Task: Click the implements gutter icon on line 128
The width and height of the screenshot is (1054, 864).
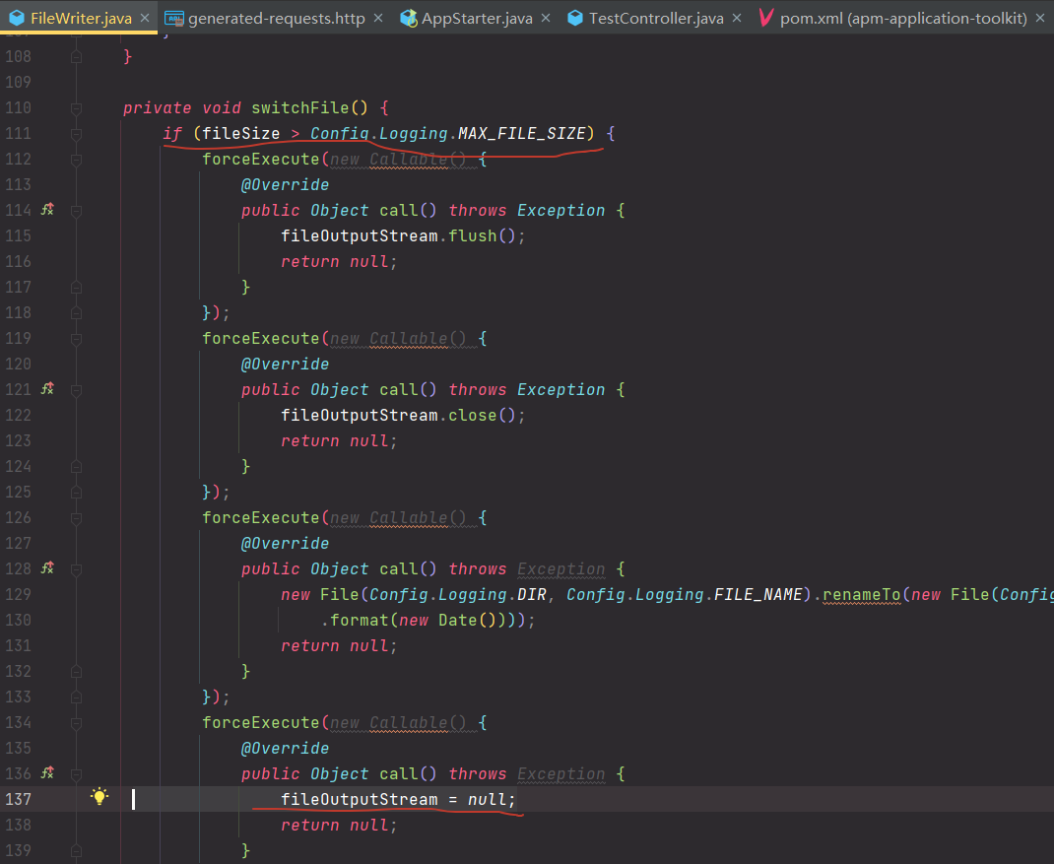Action: [47, 568]
